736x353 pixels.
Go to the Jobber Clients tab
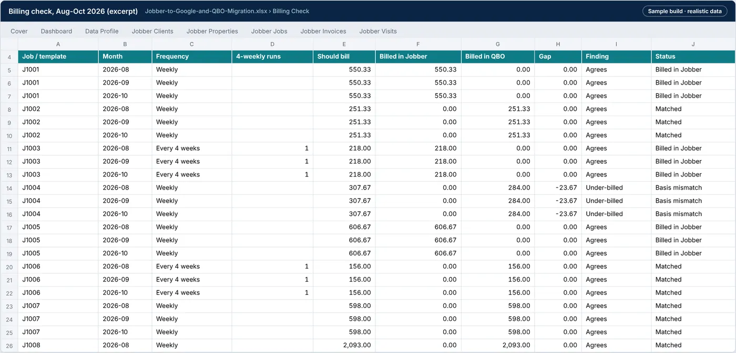(152, 31)
